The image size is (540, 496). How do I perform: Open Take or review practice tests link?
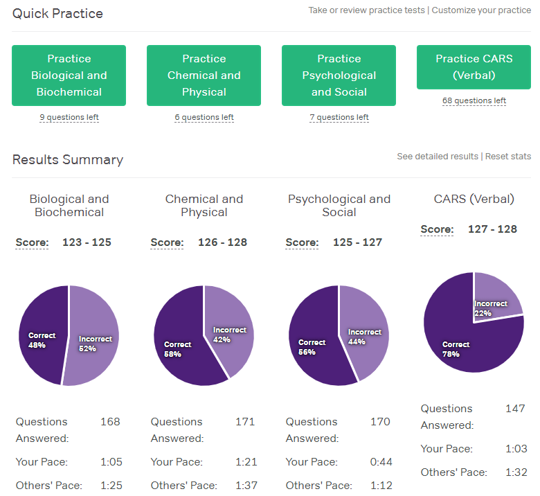pyautogui.click(x=367, y=10)
